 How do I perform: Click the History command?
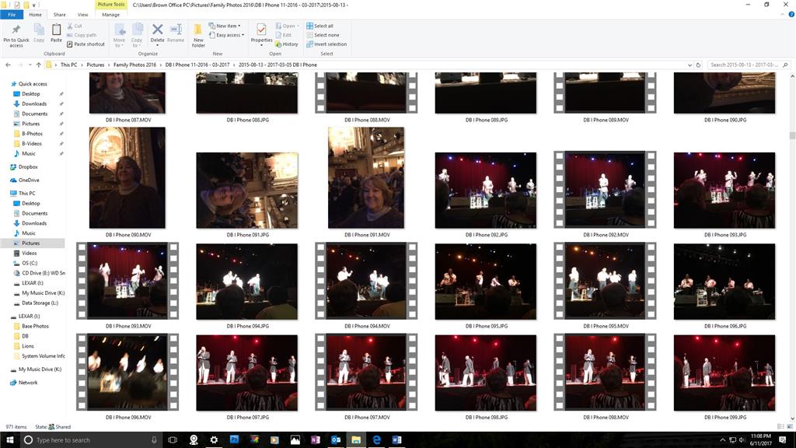coord(287,44)
